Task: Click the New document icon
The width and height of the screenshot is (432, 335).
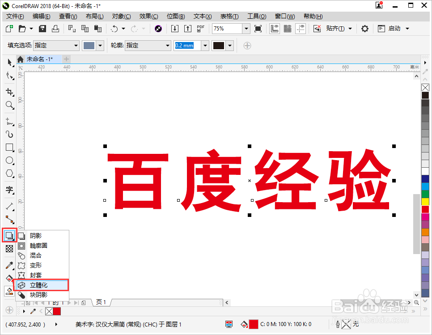Action: point(9,28)
